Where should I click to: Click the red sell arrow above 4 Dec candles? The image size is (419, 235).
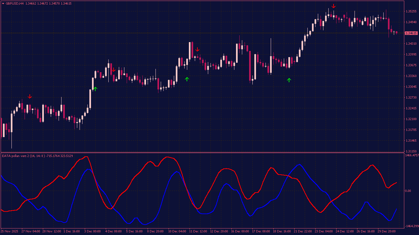click(113, 70)
